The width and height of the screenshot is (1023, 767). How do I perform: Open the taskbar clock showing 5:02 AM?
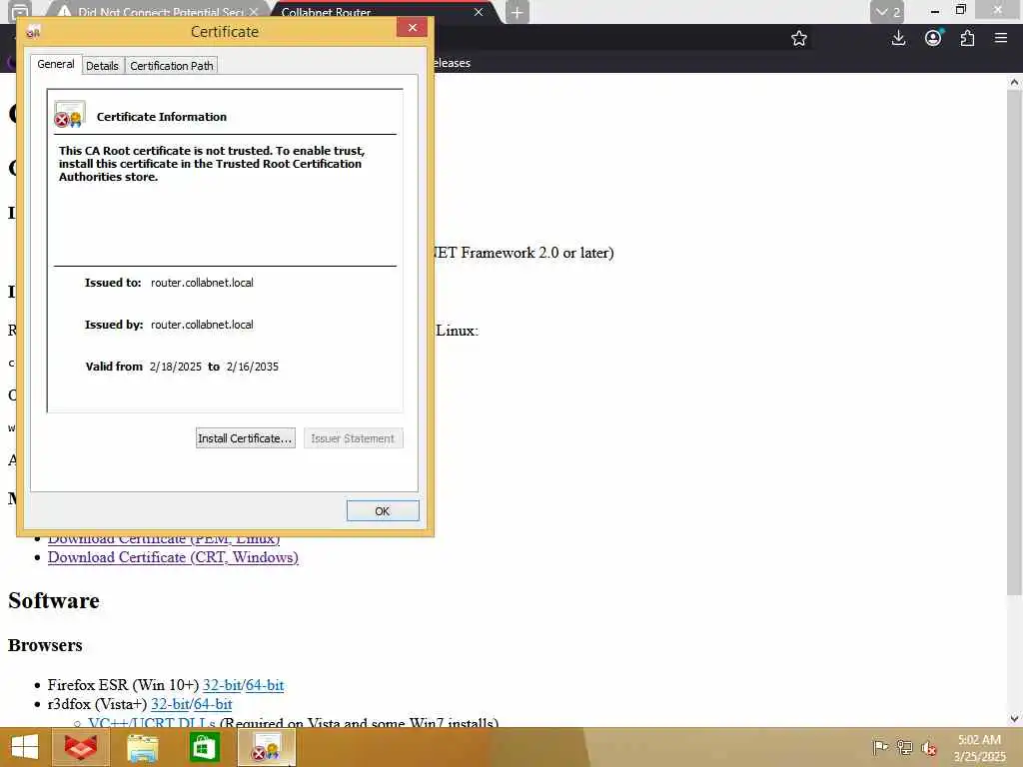click(x=979, y=748)
